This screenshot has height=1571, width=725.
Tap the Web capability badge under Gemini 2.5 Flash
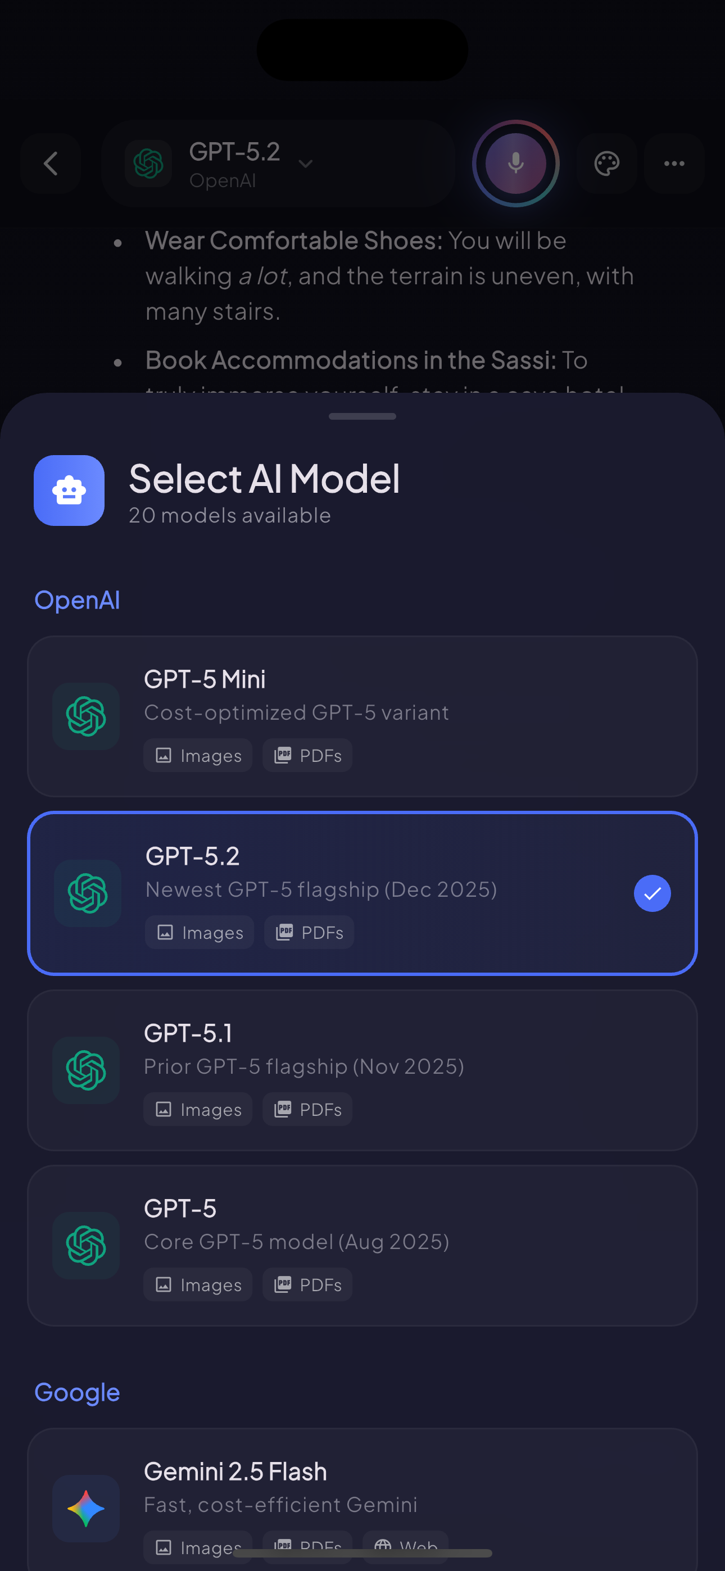click(405, 1547)
